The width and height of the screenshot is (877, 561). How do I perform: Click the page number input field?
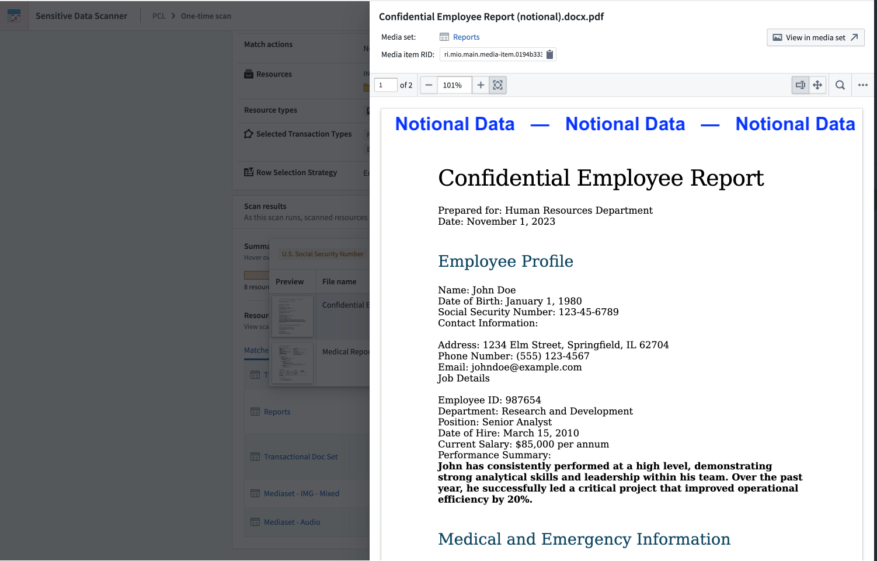[x=385, y=85]
